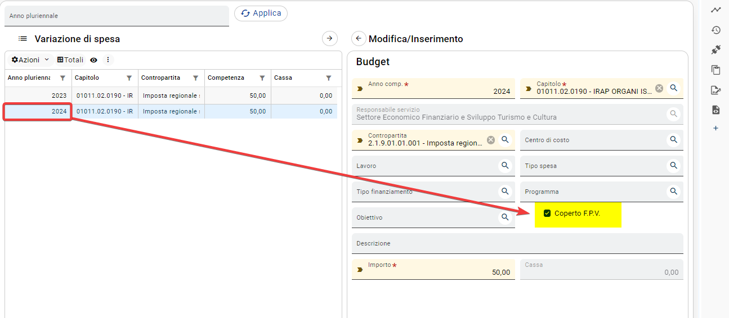The height and width of the screenshot is (318, 729).
Task: Select the 2023 year row cell
Action: tap(38, 96)
